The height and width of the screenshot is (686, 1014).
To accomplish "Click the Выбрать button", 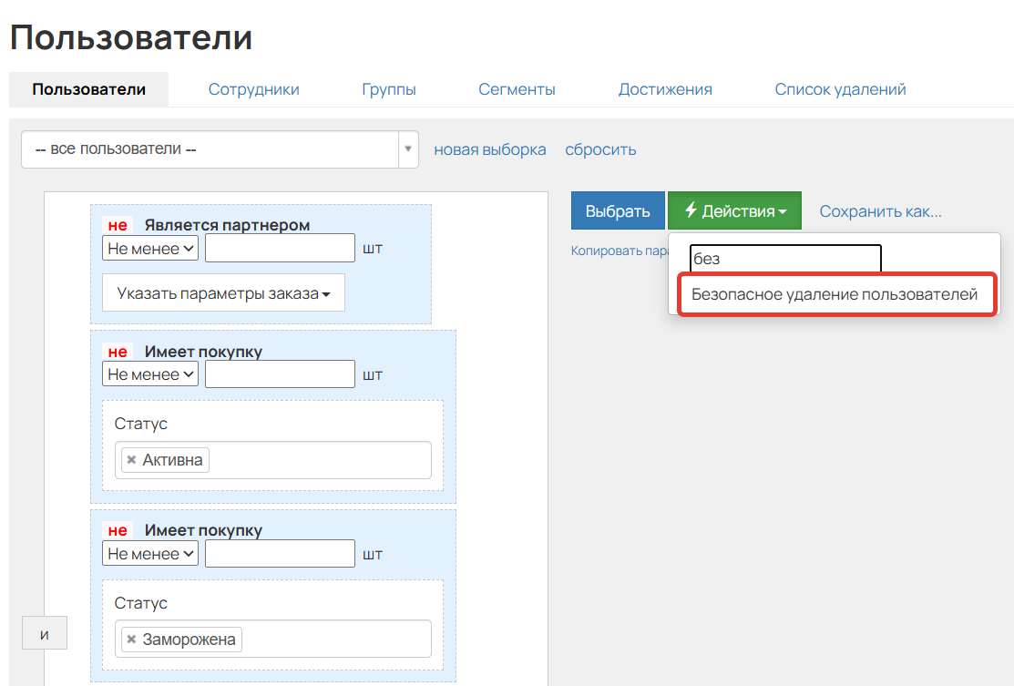I will [618, 210].
